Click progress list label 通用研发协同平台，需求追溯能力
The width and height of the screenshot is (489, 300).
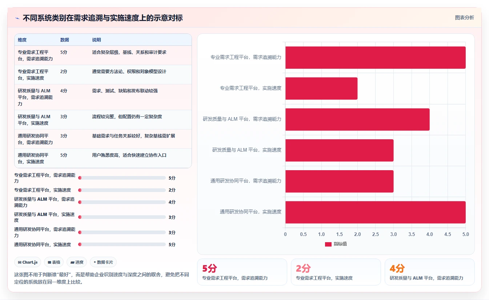(44, 233)
